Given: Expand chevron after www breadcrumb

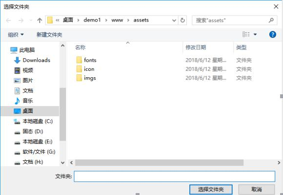Looking at the screenshot, I should pos(128,20).
